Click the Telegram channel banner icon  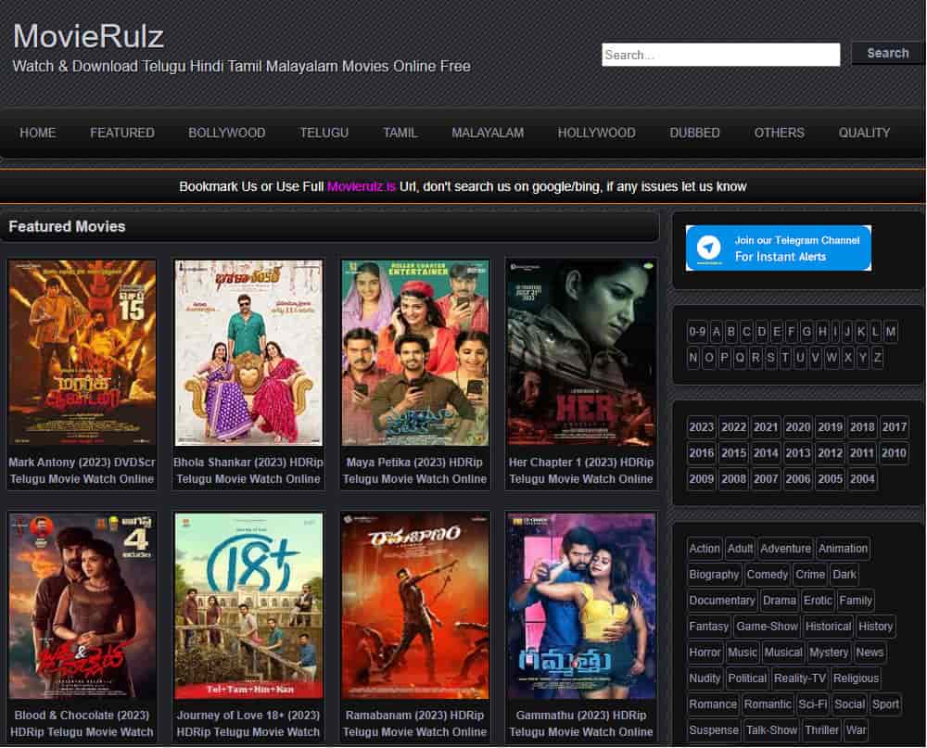(x=710, y=247)
